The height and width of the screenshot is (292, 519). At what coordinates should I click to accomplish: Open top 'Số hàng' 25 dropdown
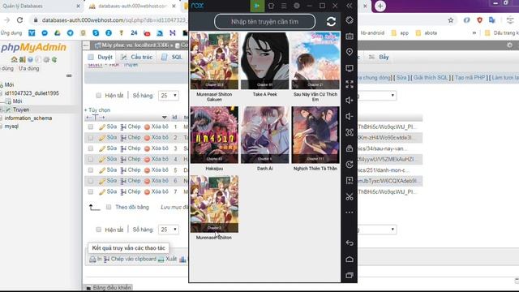click(169, 96)
